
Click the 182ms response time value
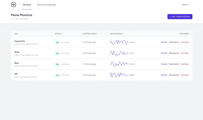coord(131,75)
